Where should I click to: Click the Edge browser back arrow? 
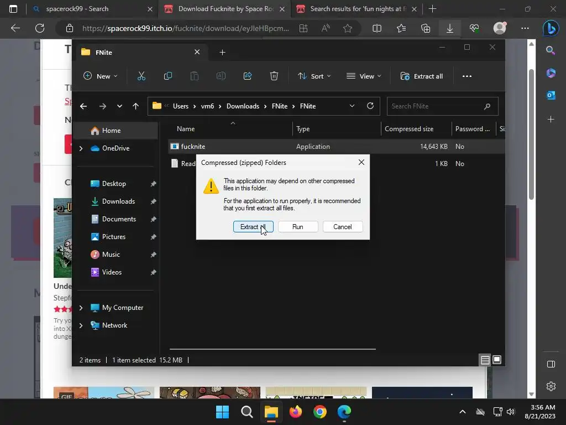click(x=15, y=28)
